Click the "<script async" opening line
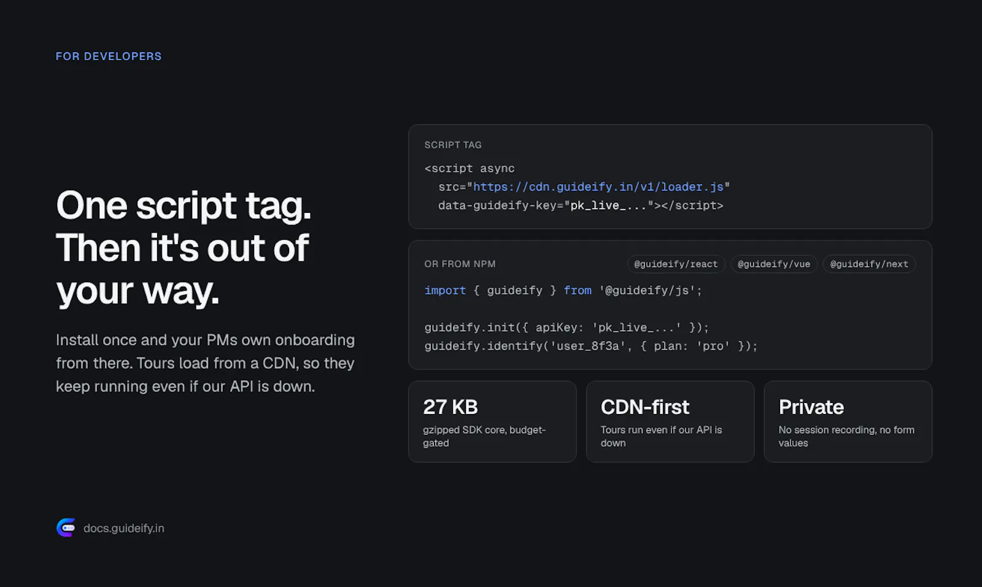This screenshot has height=587, width=982. tap(470, 168)
